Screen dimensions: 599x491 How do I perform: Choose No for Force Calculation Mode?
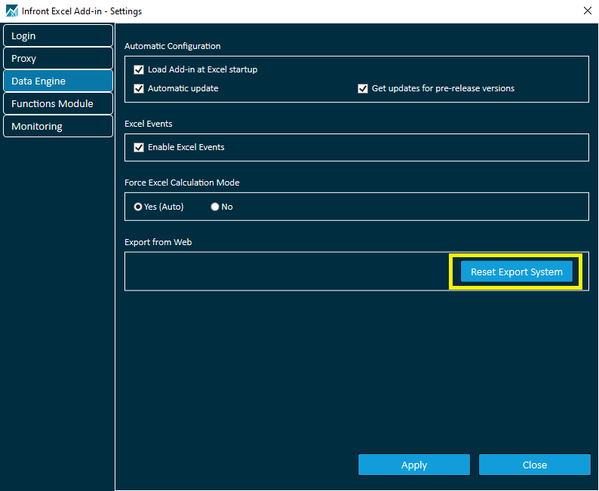(215, 207)
